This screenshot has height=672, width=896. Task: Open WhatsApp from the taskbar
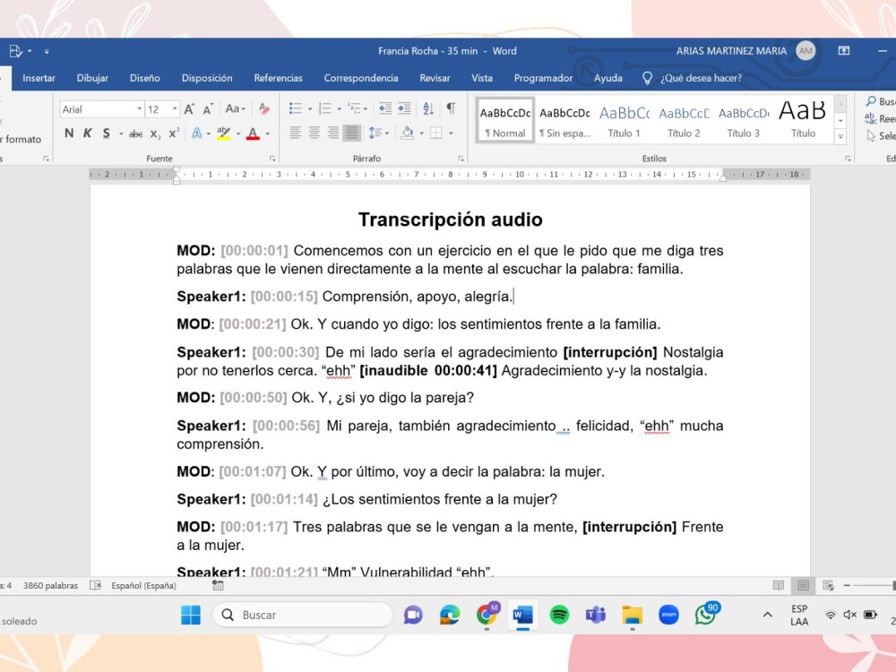pyautogui.click(x=706, y=615)
